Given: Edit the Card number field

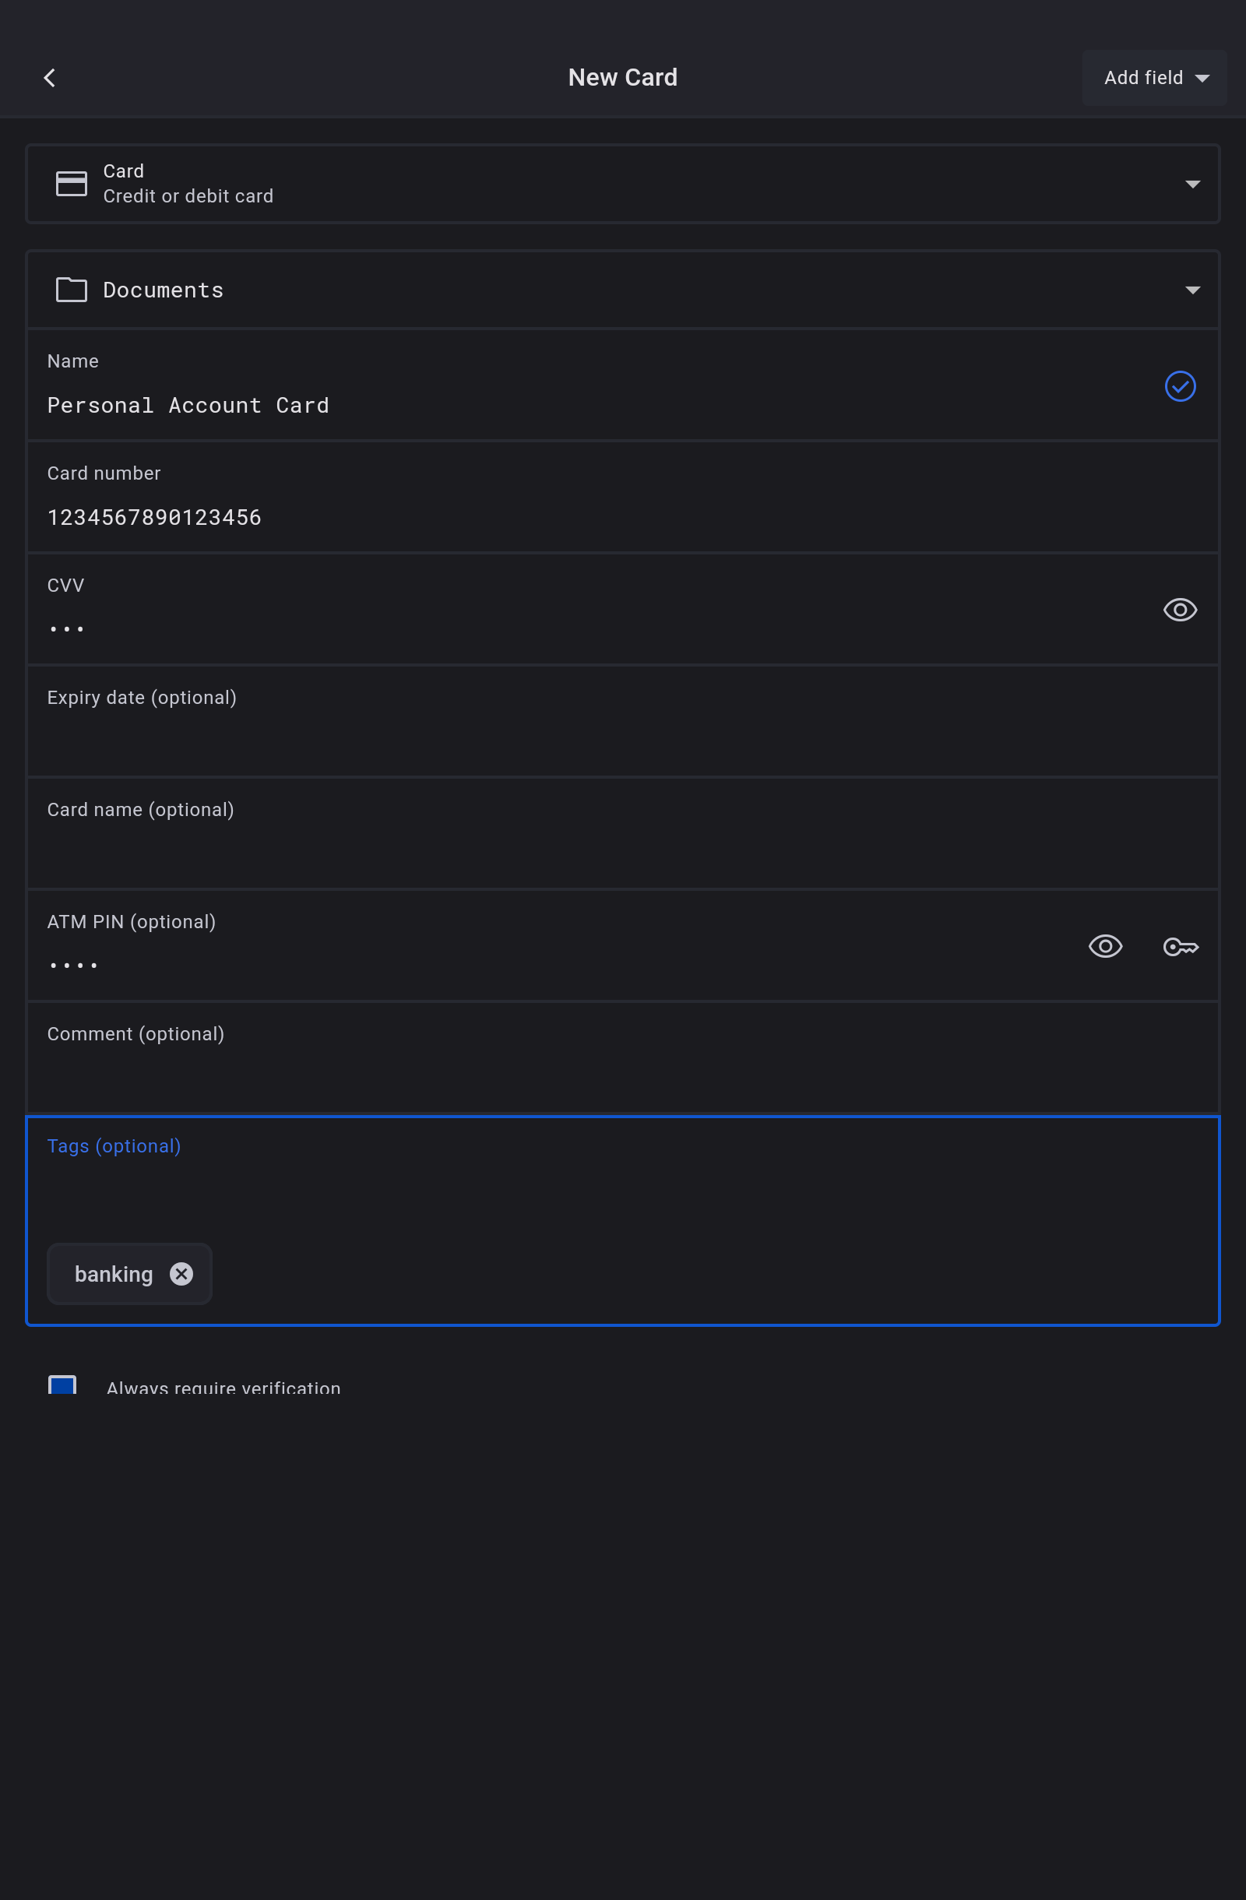Looking at the screenshot, I should [558, 517].
